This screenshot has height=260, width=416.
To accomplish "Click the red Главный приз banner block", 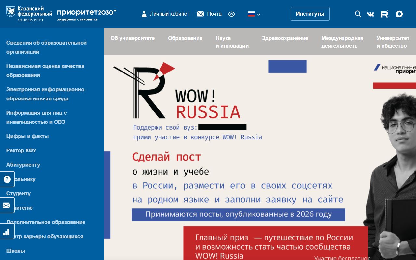I will point(276,243).
